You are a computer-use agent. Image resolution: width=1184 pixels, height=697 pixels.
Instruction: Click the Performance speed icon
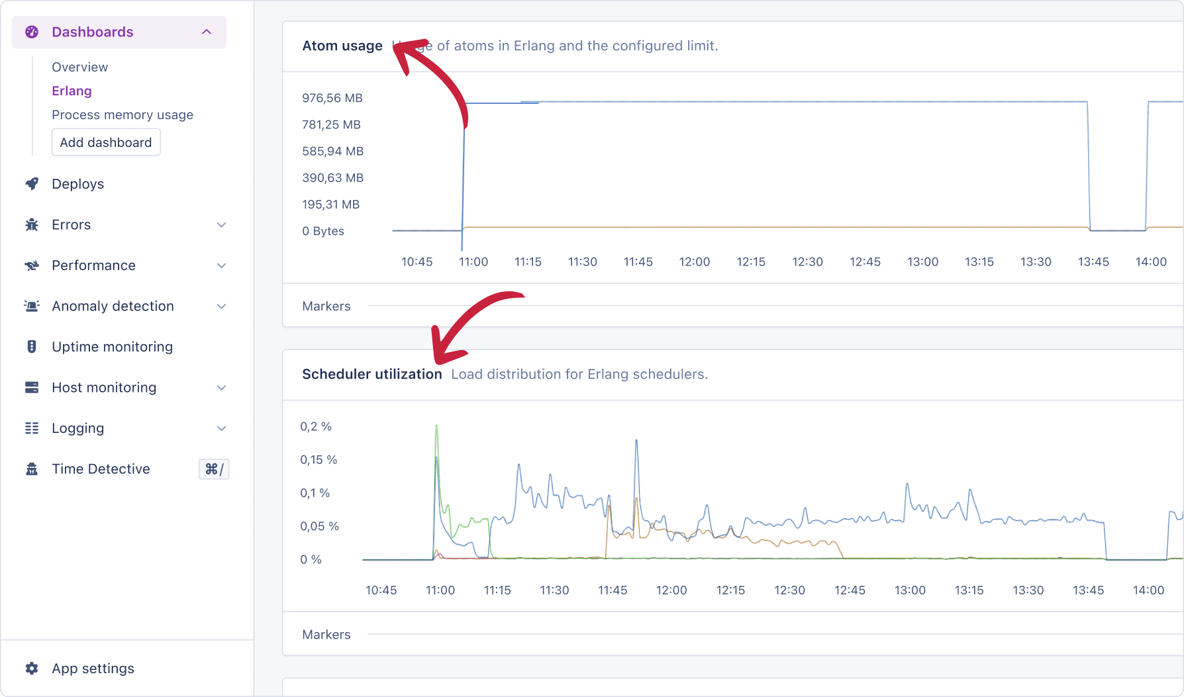(x=32, y=265)
